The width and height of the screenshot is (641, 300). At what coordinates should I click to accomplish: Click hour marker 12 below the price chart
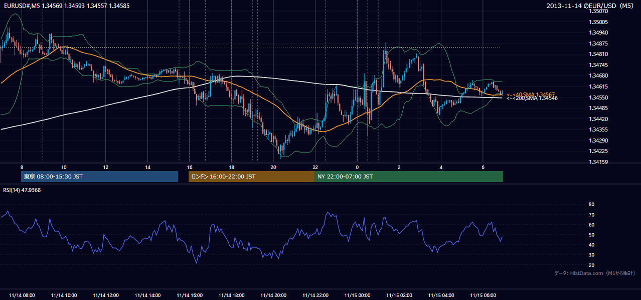105,167
